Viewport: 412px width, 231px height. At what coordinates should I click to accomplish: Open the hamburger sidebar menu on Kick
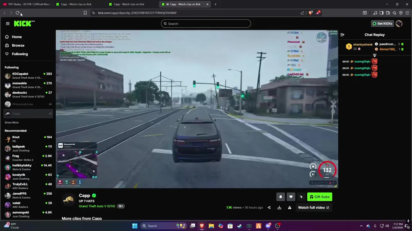pyautogui.click(x=8, y=23)
